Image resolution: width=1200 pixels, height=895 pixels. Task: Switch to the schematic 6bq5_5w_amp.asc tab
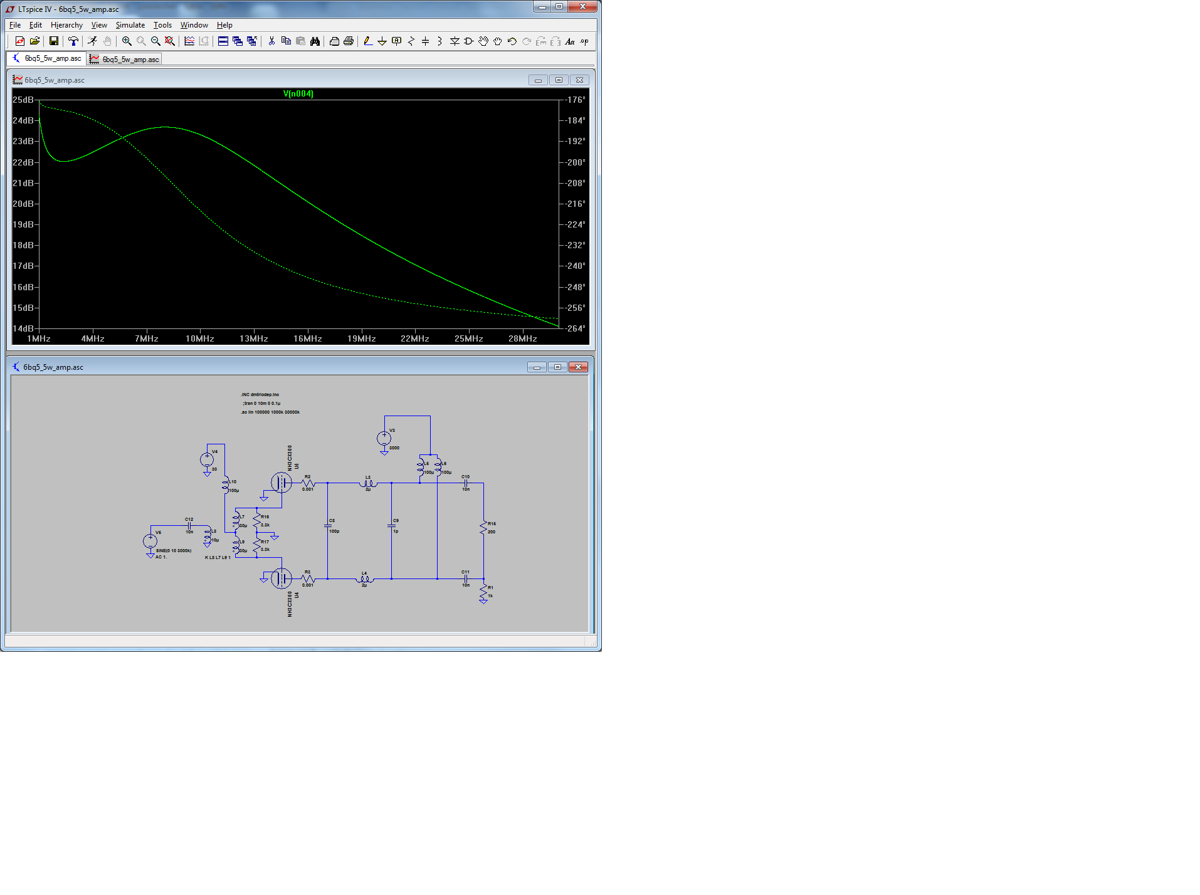46,58
